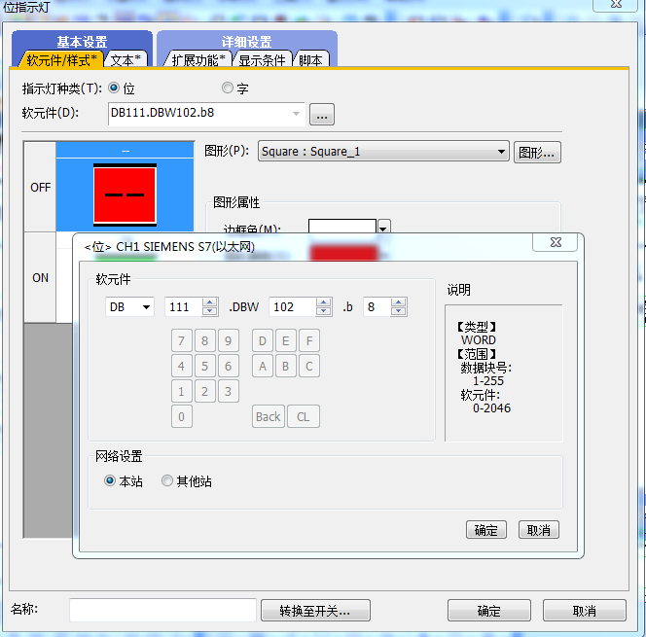The height and width of the screenshot is (637, 646).
Task: Click the ellipsis device browse button
Action: (322, 114)
